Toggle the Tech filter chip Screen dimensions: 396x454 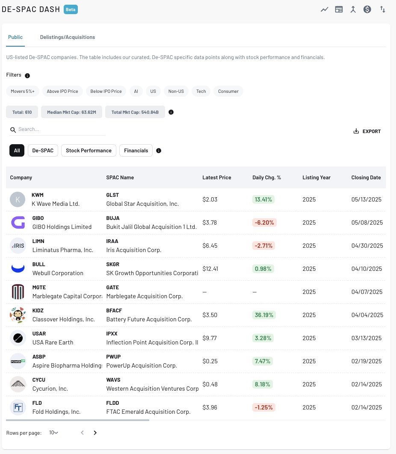201,91
